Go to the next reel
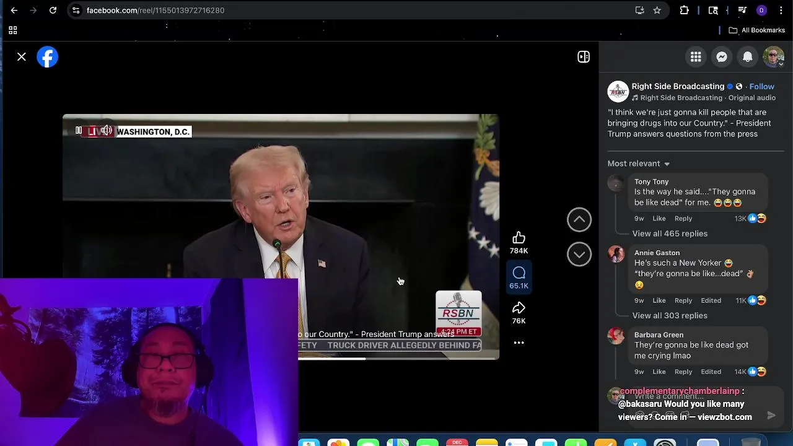 (x=579, y=254)
